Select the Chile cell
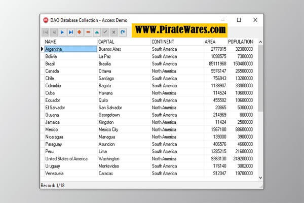 pyautogui.click(x=71, y=79)
